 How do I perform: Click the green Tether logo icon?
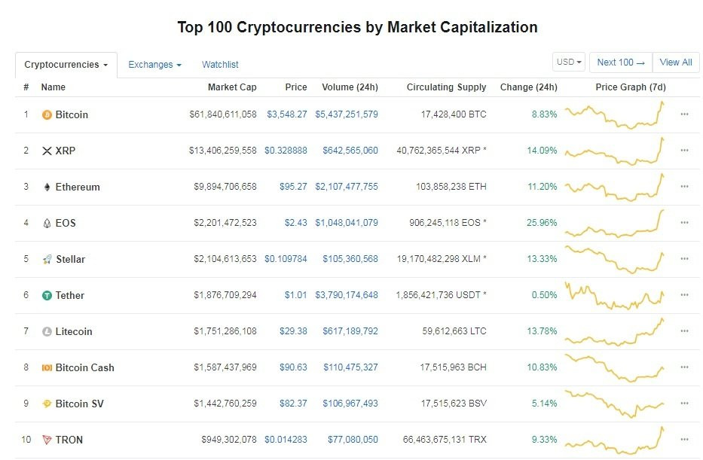click(47, 296)
